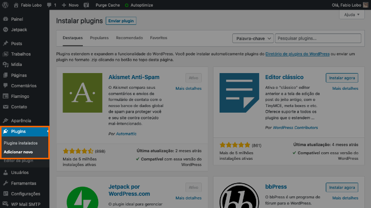Click the Ativo button for Jetpack
The image size is (371, 208).
193,188
